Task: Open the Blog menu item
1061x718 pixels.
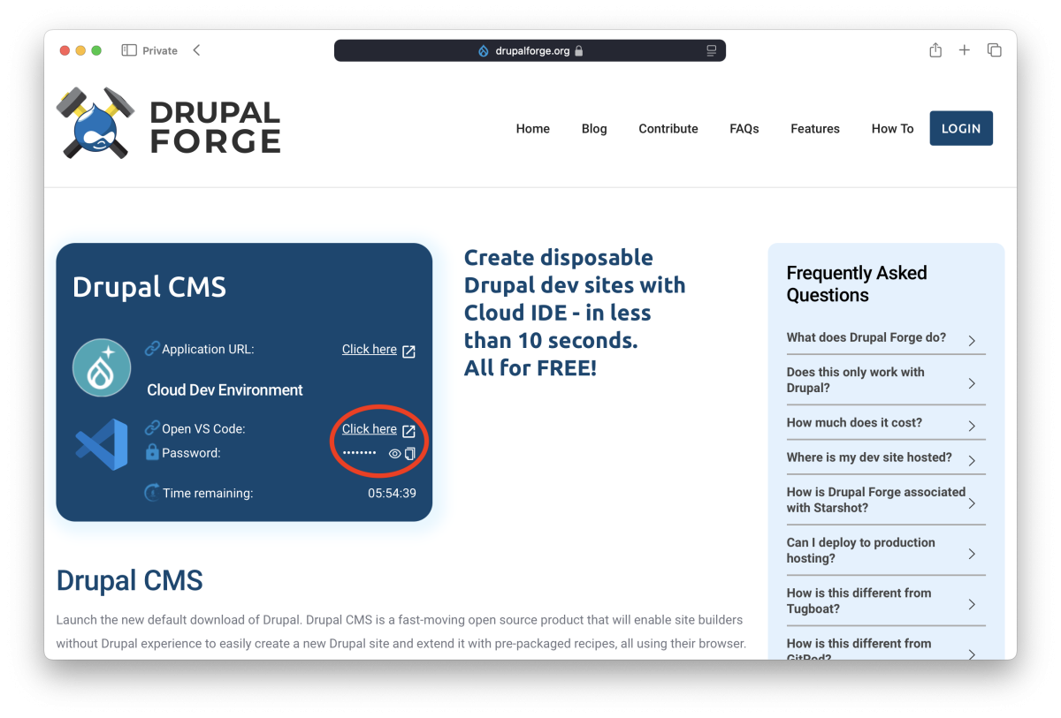Action: [594, 129]
